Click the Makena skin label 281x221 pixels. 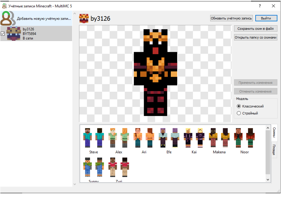[219, 152]
